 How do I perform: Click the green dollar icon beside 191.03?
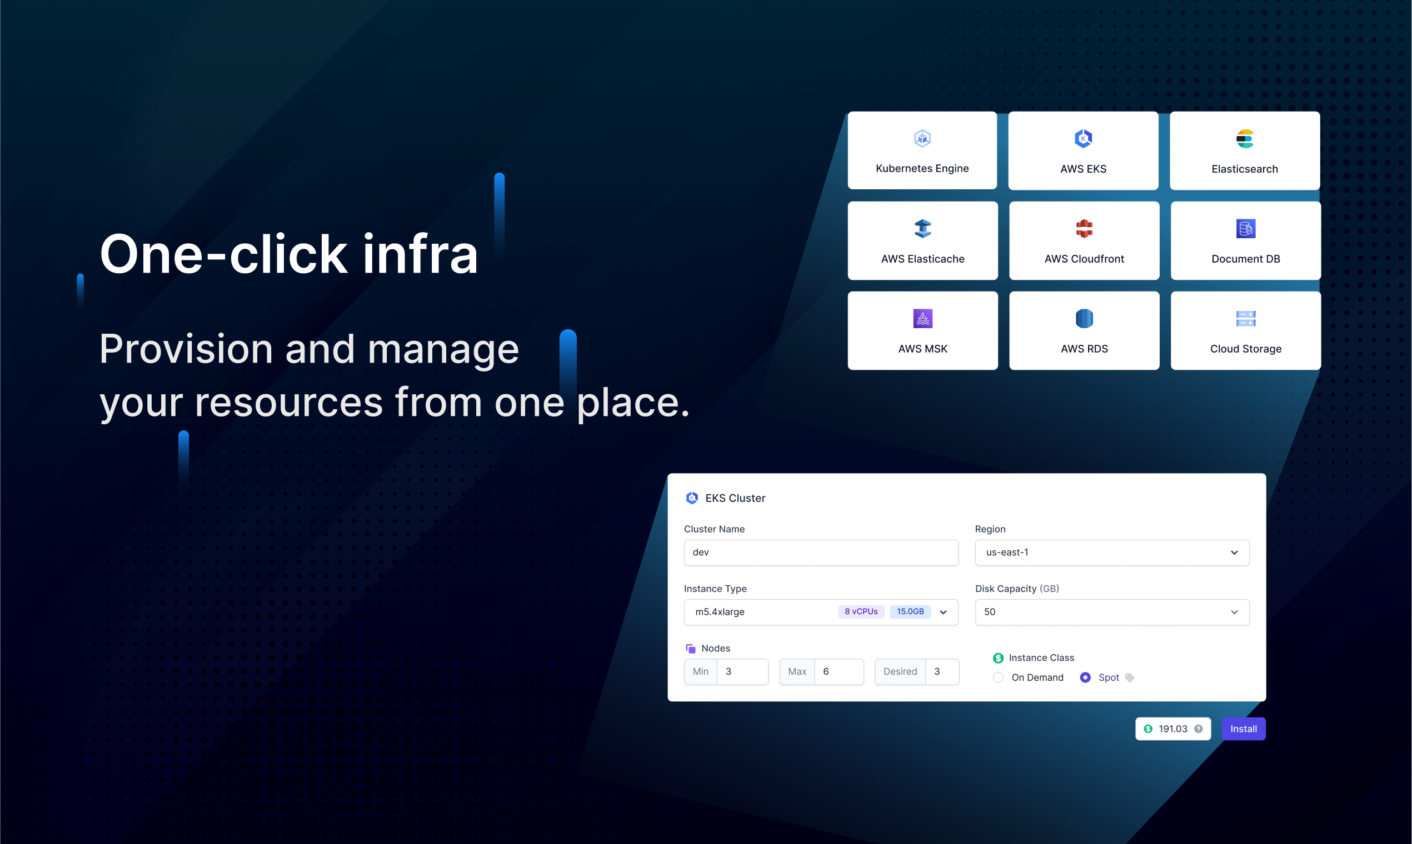[1148, 729]
